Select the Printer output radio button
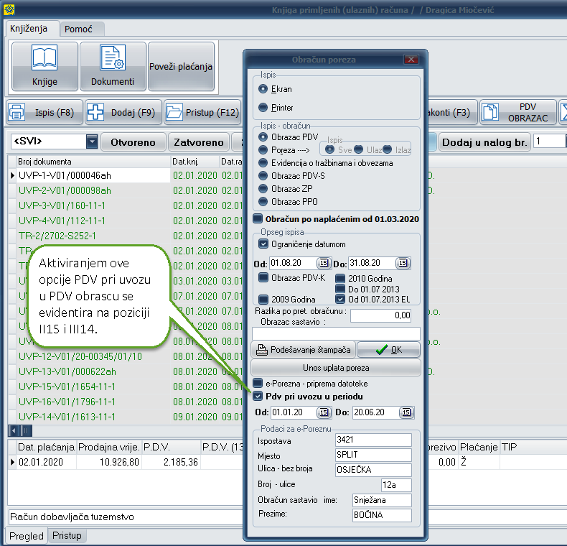Image resolution: width=567 pixels, height=546 pixels. coord(263,108)
